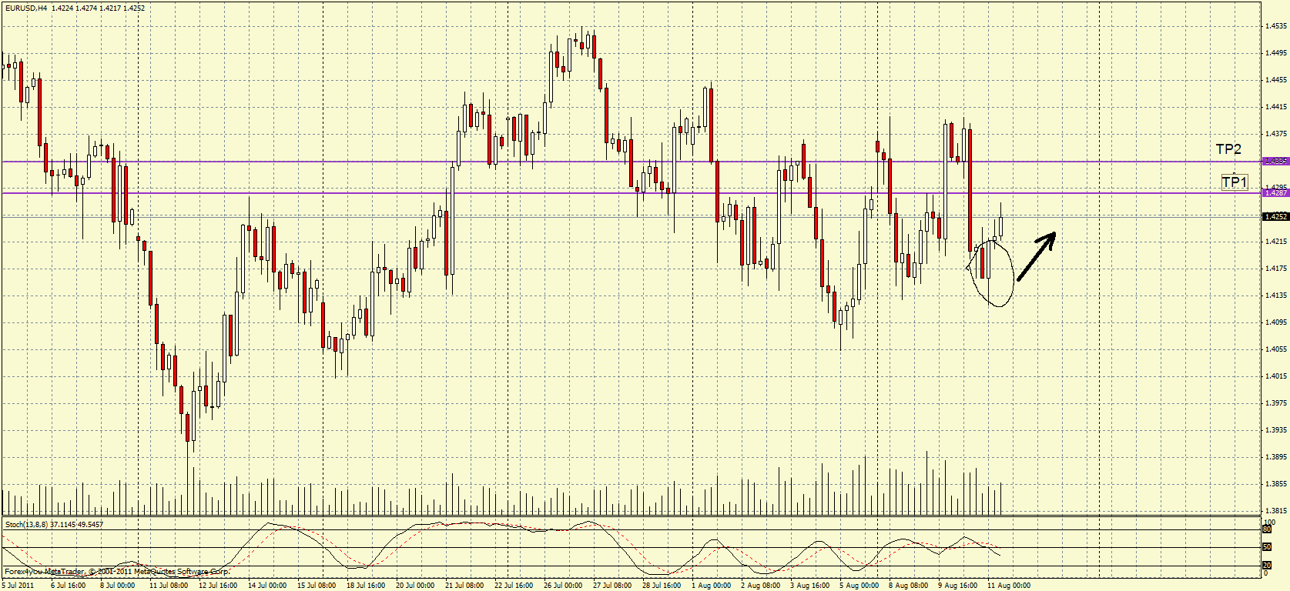Select the TP1 text label
Screen dimensions: 1290x591
tap(1235, 182)
